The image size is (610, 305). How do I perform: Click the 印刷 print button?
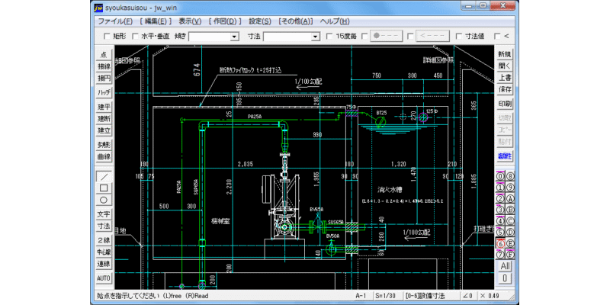[505, 104]
